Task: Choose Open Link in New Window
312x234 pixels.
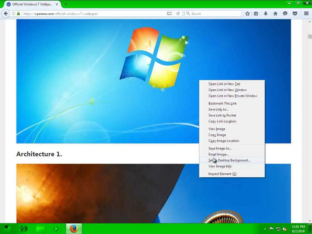Action: (x=232, y=90)
